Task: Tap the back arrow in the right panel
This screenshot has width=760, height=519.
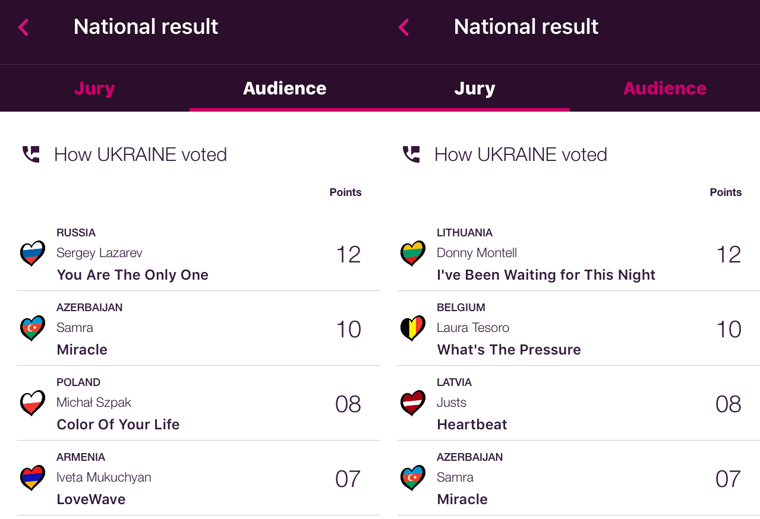Action: tap(404, 27)
